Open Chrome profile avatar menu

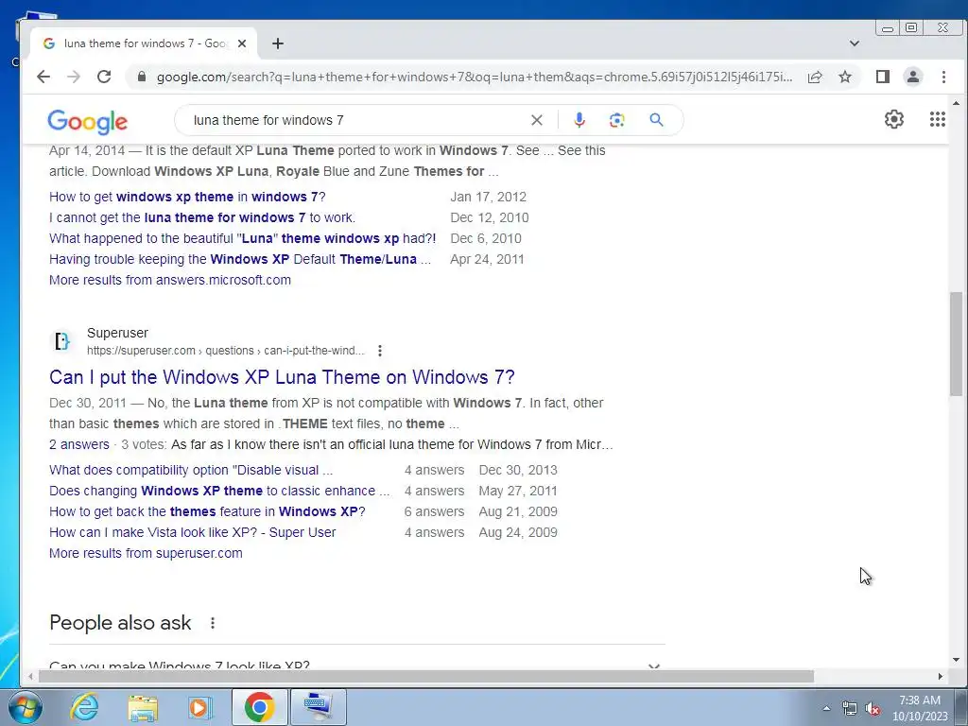coord(913,77)
